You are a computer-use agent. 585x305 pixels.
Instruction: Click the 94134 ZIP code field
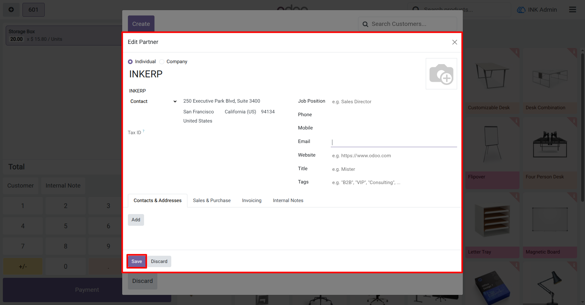click(268, 112)
